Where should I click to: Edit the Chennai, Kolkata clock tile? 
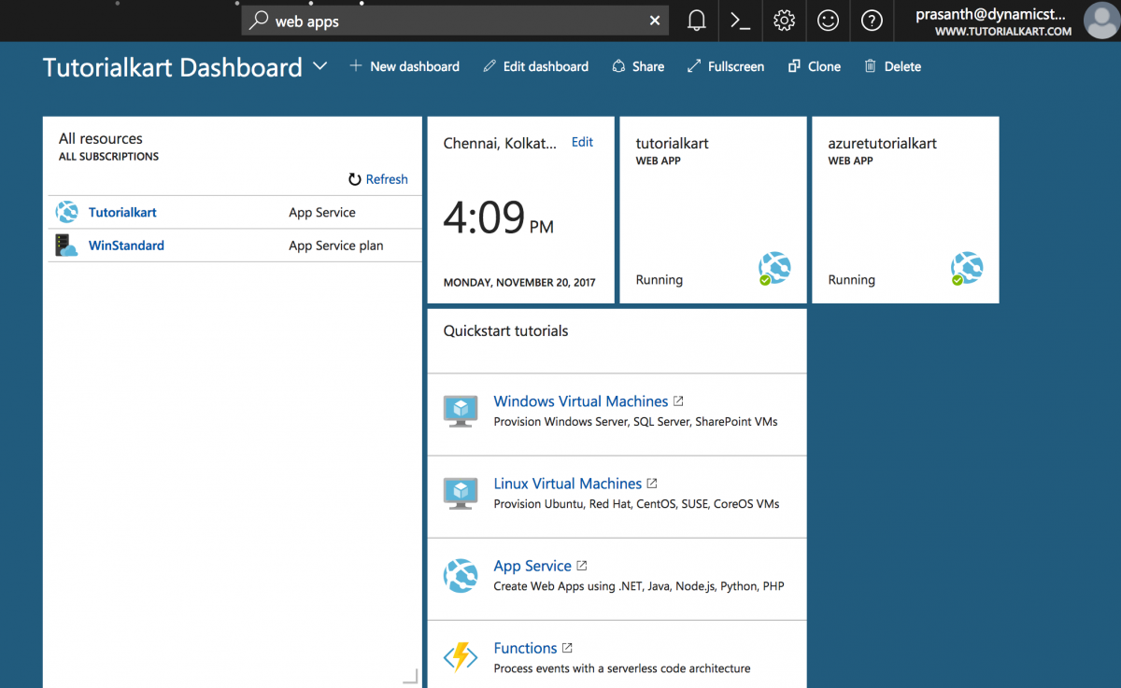click(582, 142)
